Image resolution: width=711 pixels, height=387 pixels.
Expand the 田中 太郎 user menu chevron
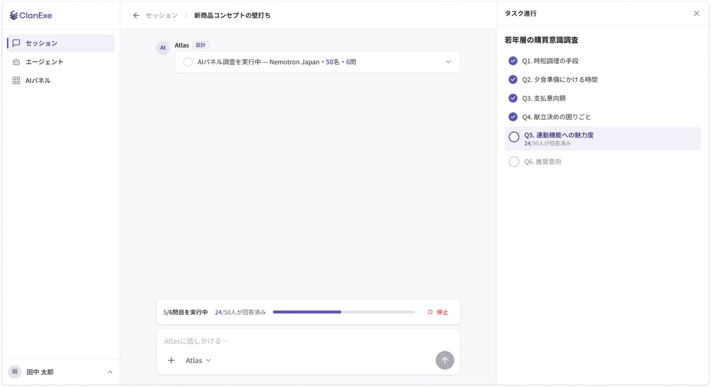(110, 372)
